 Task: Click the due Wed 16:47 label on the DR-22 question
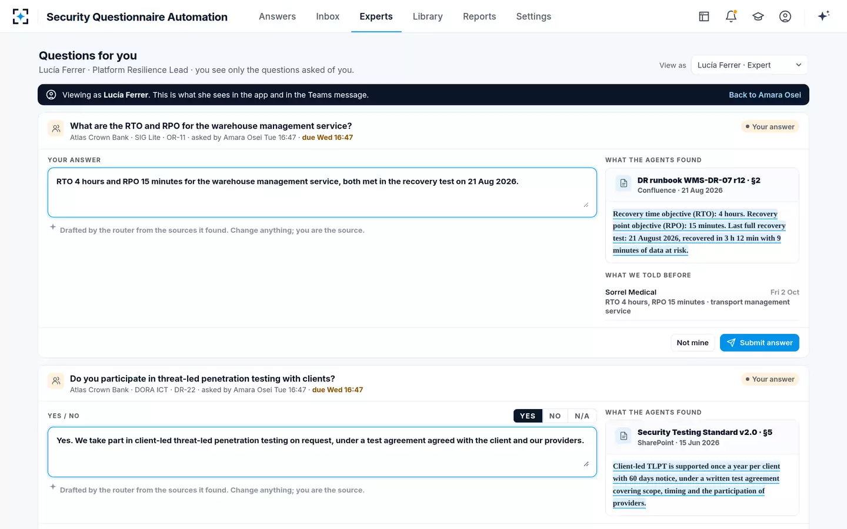(x=338, y=390)
